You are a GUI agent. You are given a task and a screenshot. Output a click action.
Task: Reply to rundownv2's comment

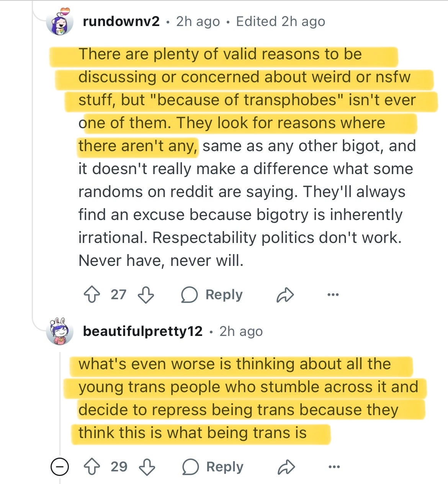tap(212, 295)
